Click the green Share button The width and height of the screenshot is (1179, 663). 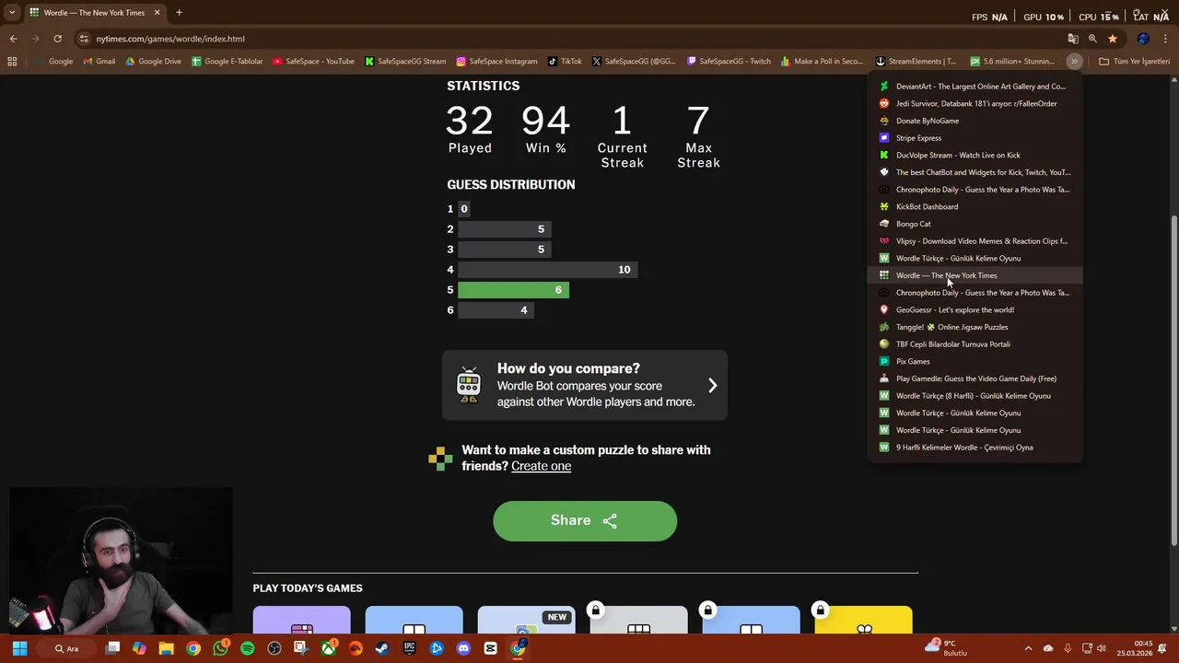click(585, 520)
